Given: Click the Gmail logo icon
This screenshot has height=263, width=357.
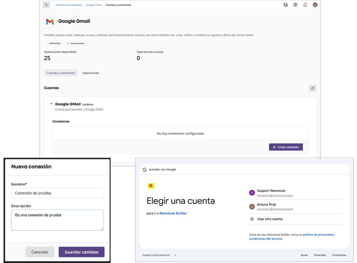Looking at the screenshot, I should click(50, 22).
